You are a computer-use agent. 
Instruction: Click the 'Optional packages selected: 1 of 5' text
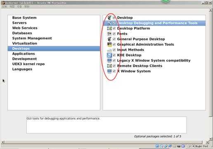(158, 136)
